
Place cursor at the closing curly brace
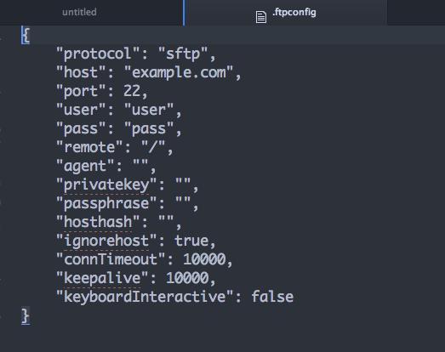[26, 315]
